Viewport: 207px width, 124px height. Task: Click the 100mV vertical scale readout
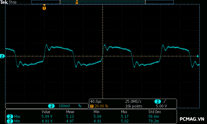(x=64, y=106)
